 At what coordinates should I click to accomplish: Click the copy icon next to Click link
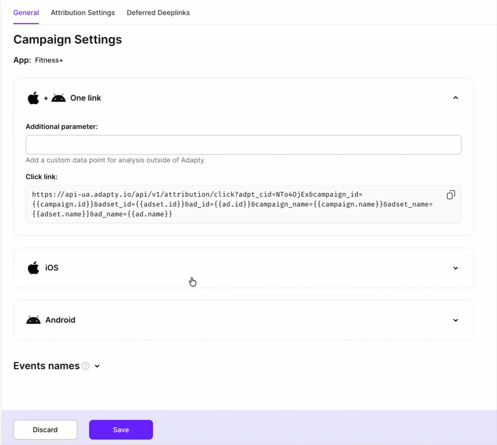pyautogui.click(x=451, y=195)
